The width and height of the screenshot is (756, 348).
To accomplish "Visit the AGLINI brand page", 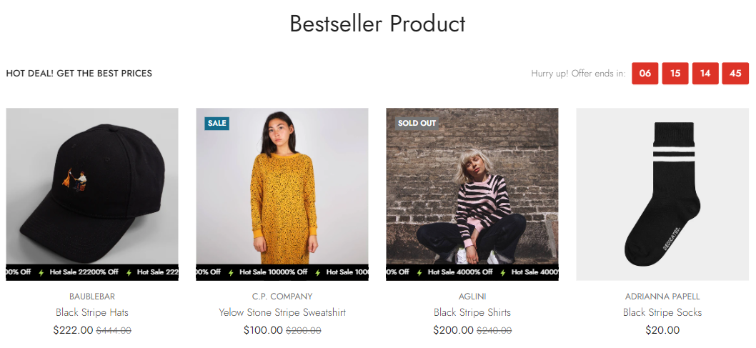I will (472, 296).
